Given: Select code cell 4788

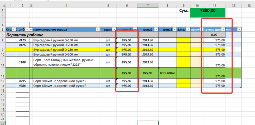Looking at the screenshot, I should coord(22,86).
